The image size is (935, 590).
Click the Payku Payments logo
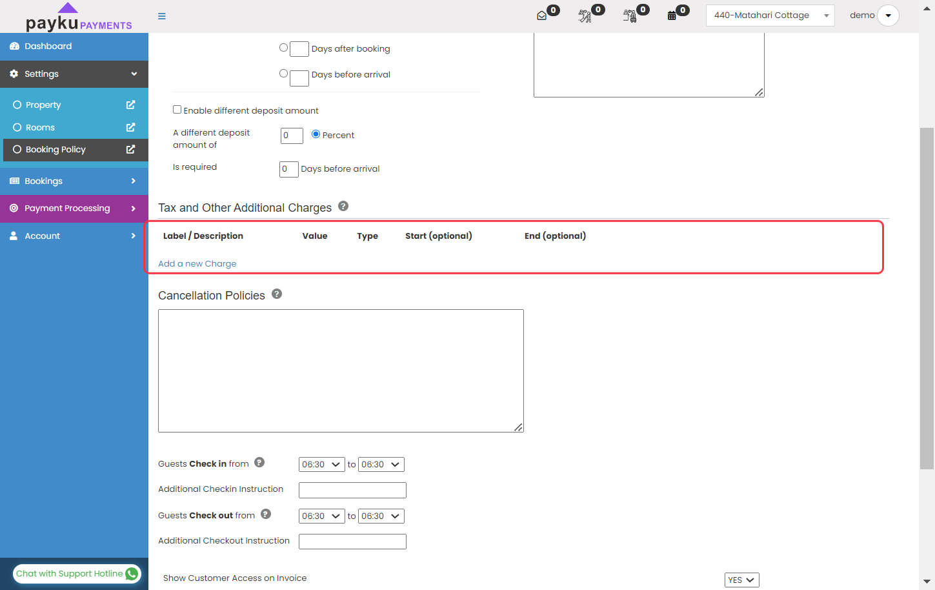(79, 17)
